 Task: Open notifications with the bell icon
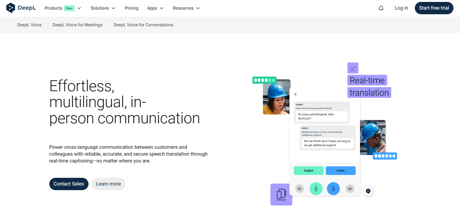click(381, 8)
